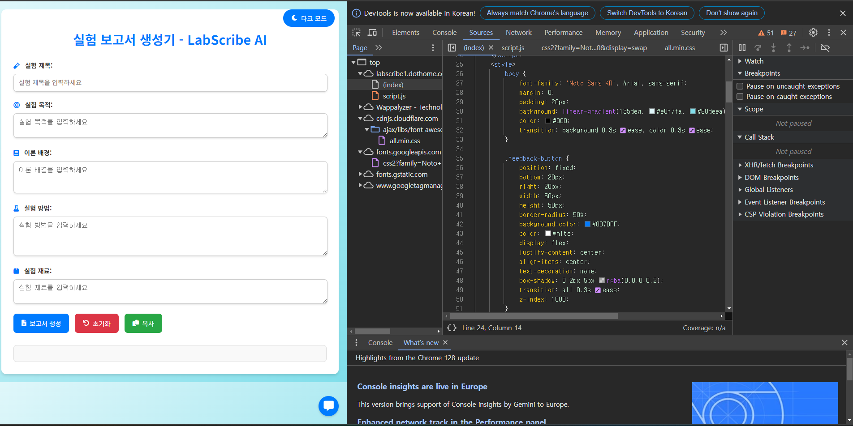This screenshot has height=426, width=853.
Task: Switch to the DevTools Console tab
Action: (x=444, y=33)
